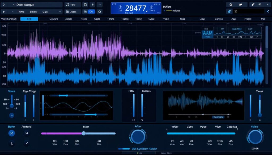Viewport: 272px width, 155px height.
Task: Open the checkmark dropdown in the top toolbar
Action: click(x=100, y=5)
